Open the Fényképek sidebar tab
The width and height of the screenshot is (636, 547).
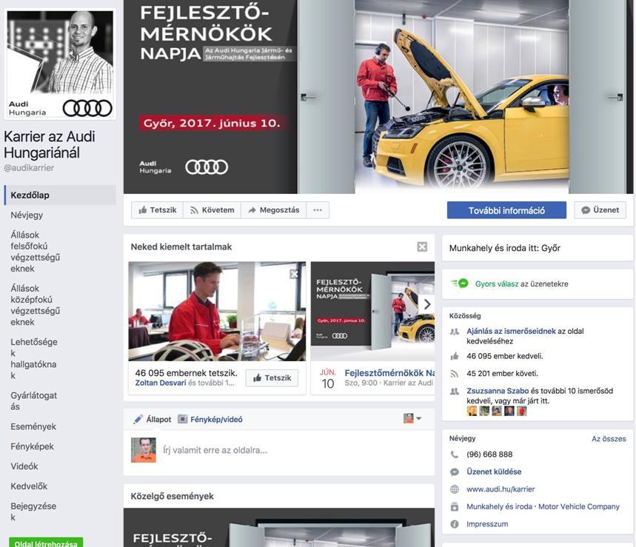coord(32,446)
